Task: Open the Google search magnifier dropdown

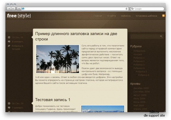Action: point(133,9)
